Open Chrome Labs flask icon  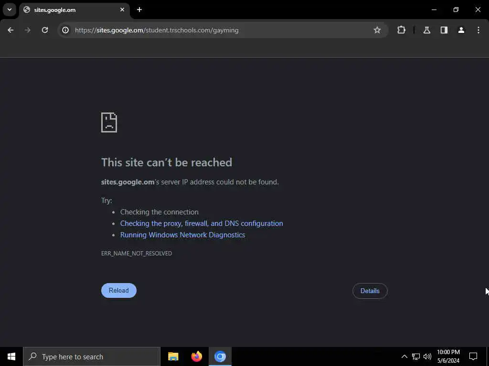(427, 30)
